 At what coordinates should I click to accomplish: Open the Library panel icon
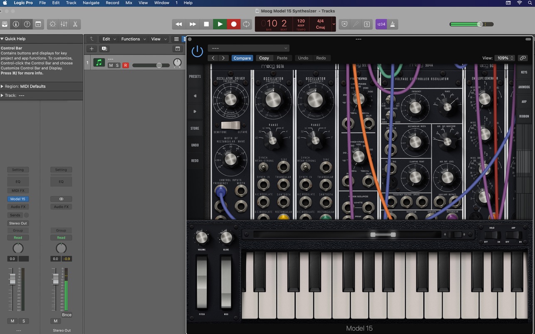click(5, 24)
